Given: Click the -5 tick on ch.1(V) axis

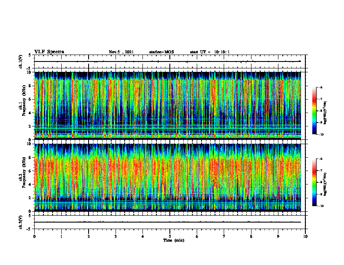Looking at the screenshot, I should click(30, 68).
